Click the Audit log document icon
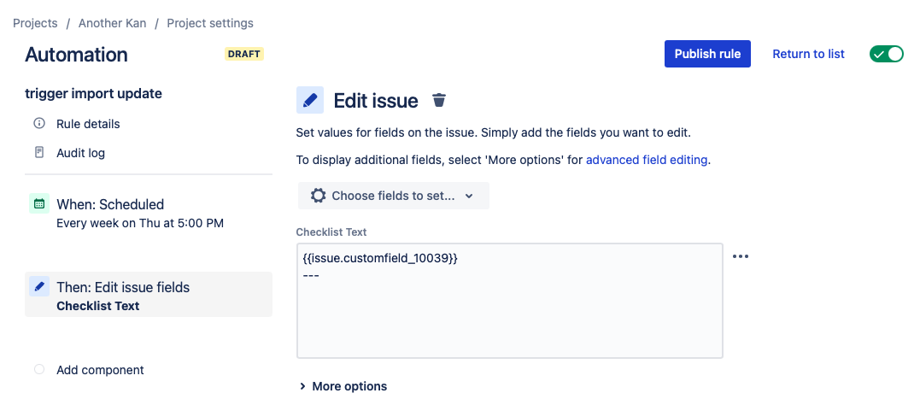The image size is (920, 399). click(x=38, y=153)
